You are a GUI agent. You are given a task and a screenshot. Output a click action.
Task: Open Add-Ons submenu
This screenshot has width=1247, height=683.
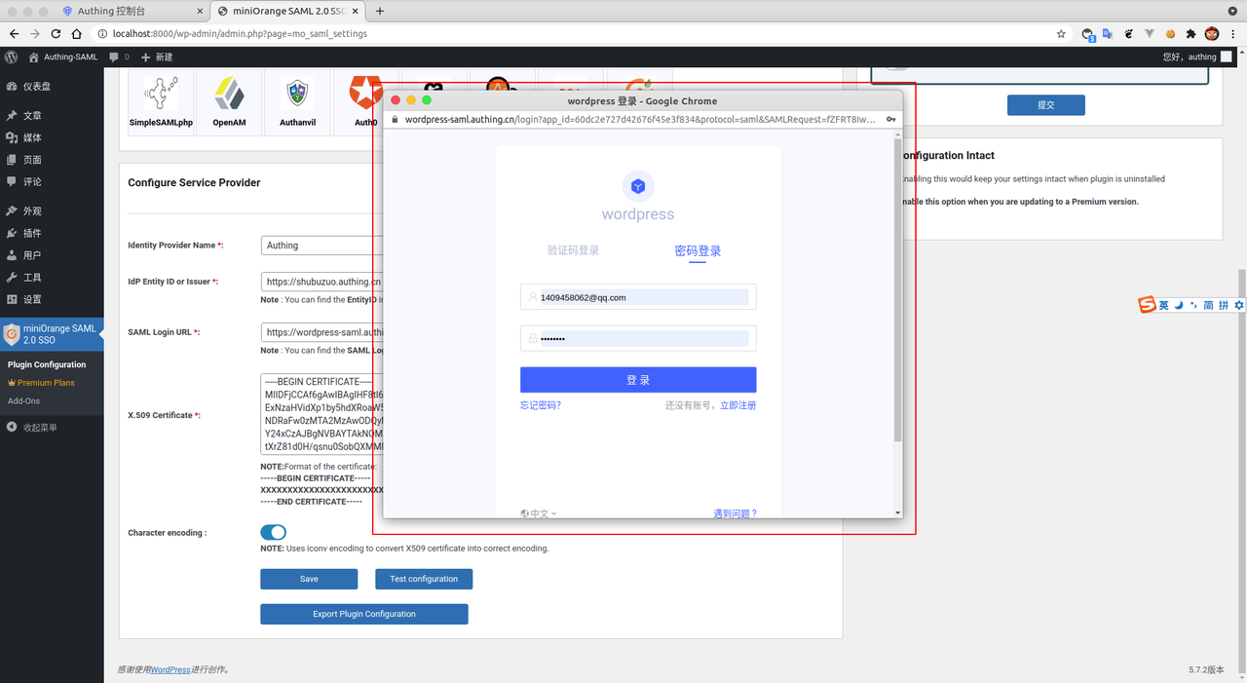(24, 400)
